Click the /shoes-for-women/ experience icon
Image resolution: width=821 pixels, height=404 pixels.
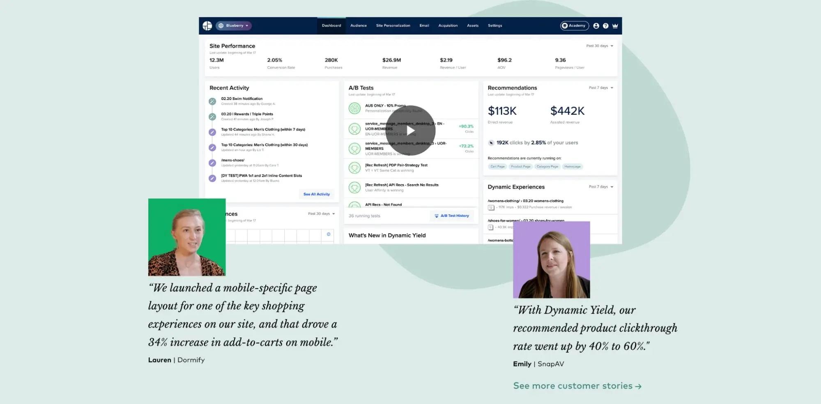pos(491,227)
